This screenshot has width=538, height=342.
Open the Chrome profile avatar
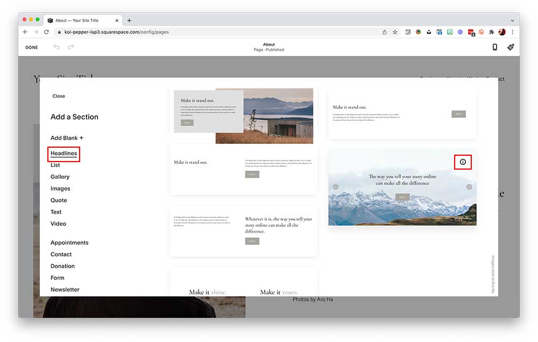502,32
